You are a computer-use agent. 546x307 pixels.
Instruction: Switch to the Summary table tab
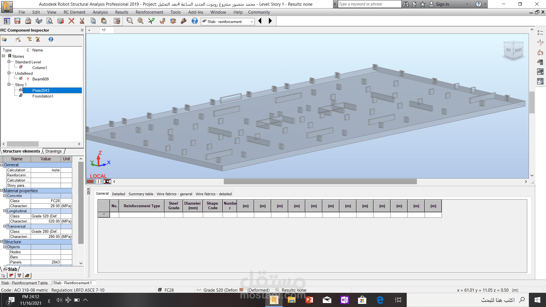pos(141,194)
